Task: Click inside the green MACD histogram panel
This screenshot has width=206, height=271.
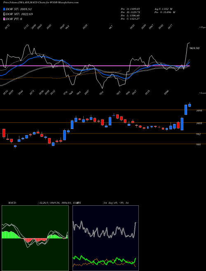Action: tap(35, 238)
